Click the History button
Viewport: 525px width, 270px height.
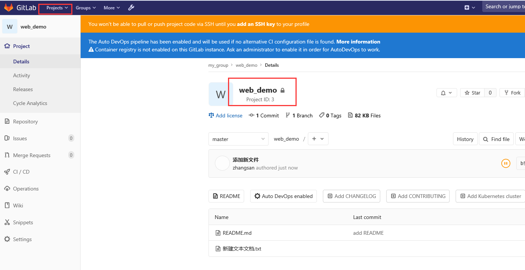pos(465,139)
